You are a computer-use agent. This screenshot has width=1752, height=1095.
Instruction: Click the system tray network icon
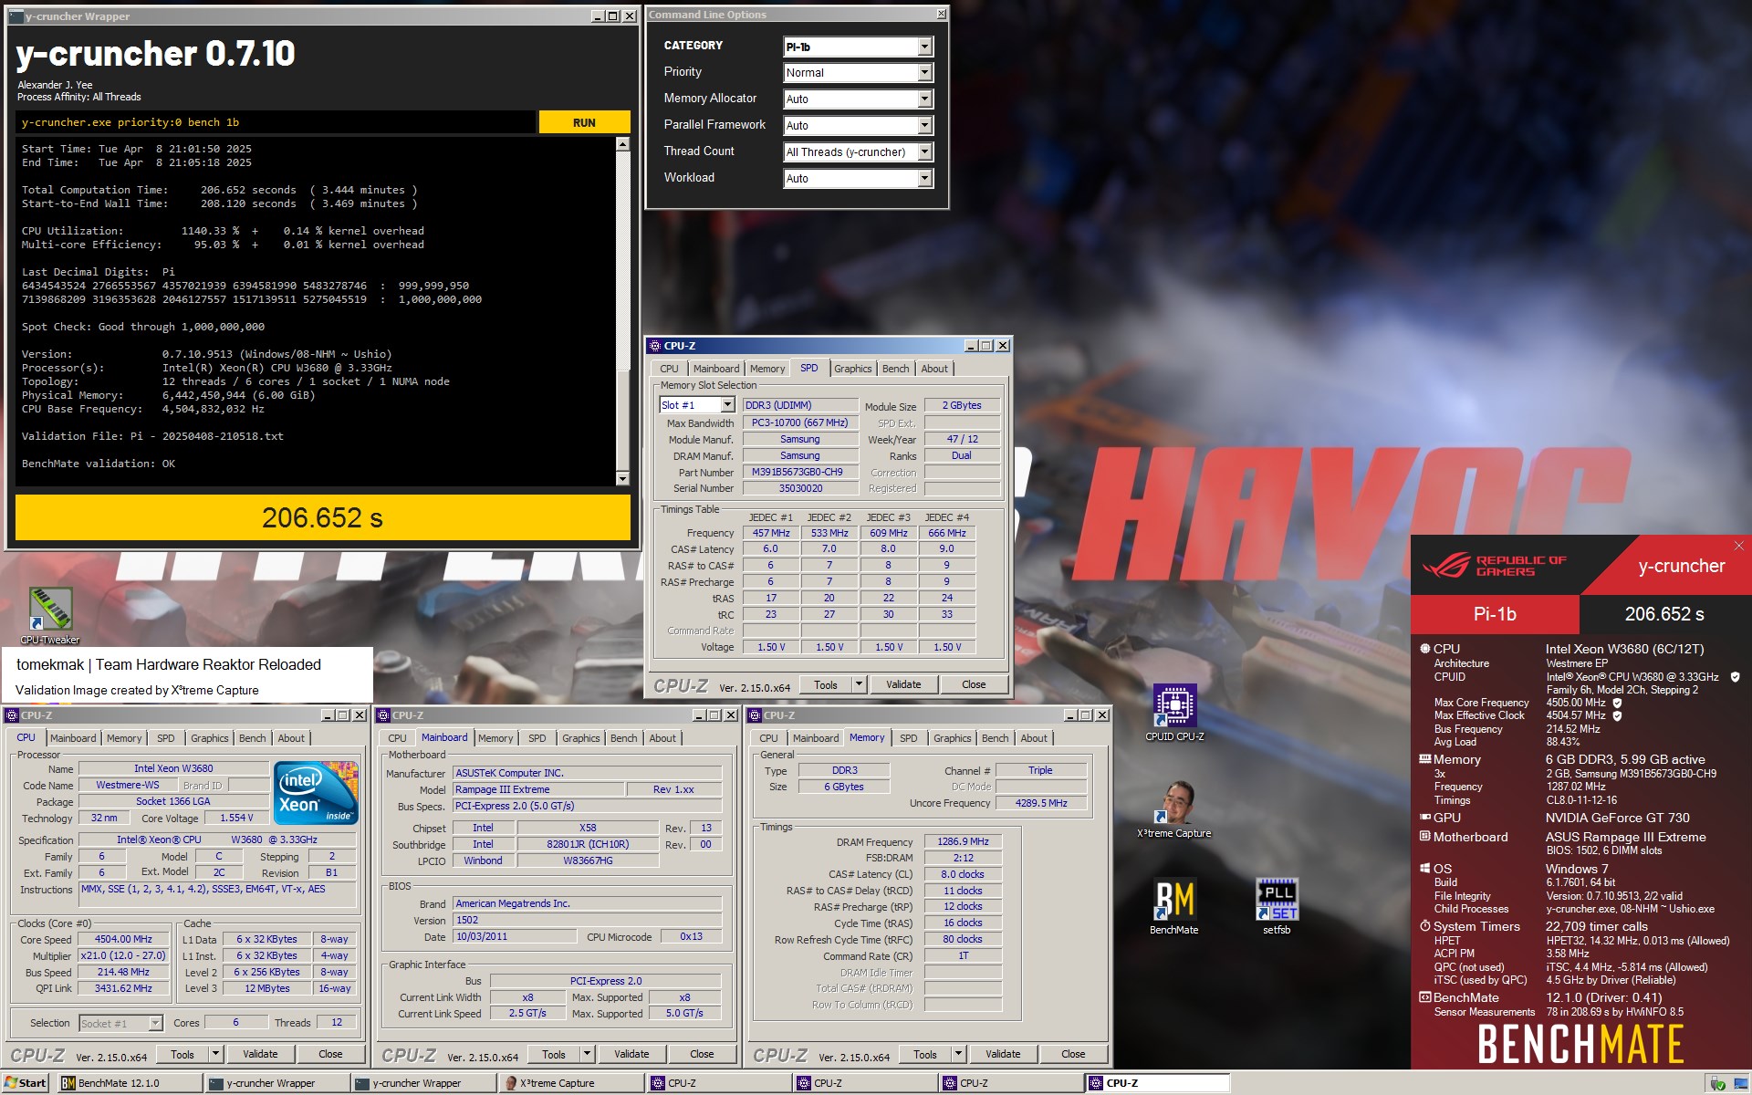pyautogui.click(x=1718, y=1084)
